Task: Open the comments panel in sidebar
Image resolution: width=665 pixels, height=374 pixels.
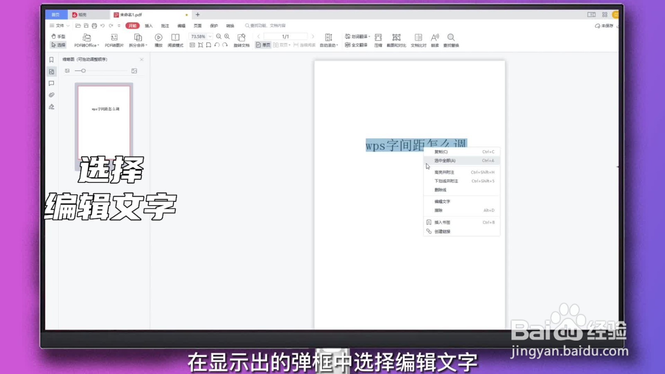Action: point(52,83)
